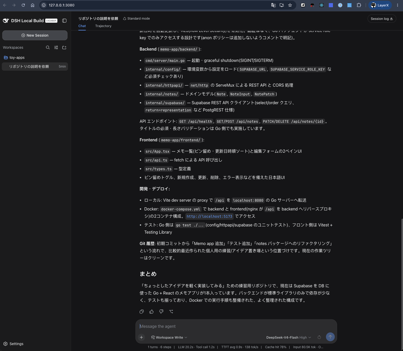This screenshot has height=351, width=403.
Task: Click the go test ./... code label
Action: point(190,225)
